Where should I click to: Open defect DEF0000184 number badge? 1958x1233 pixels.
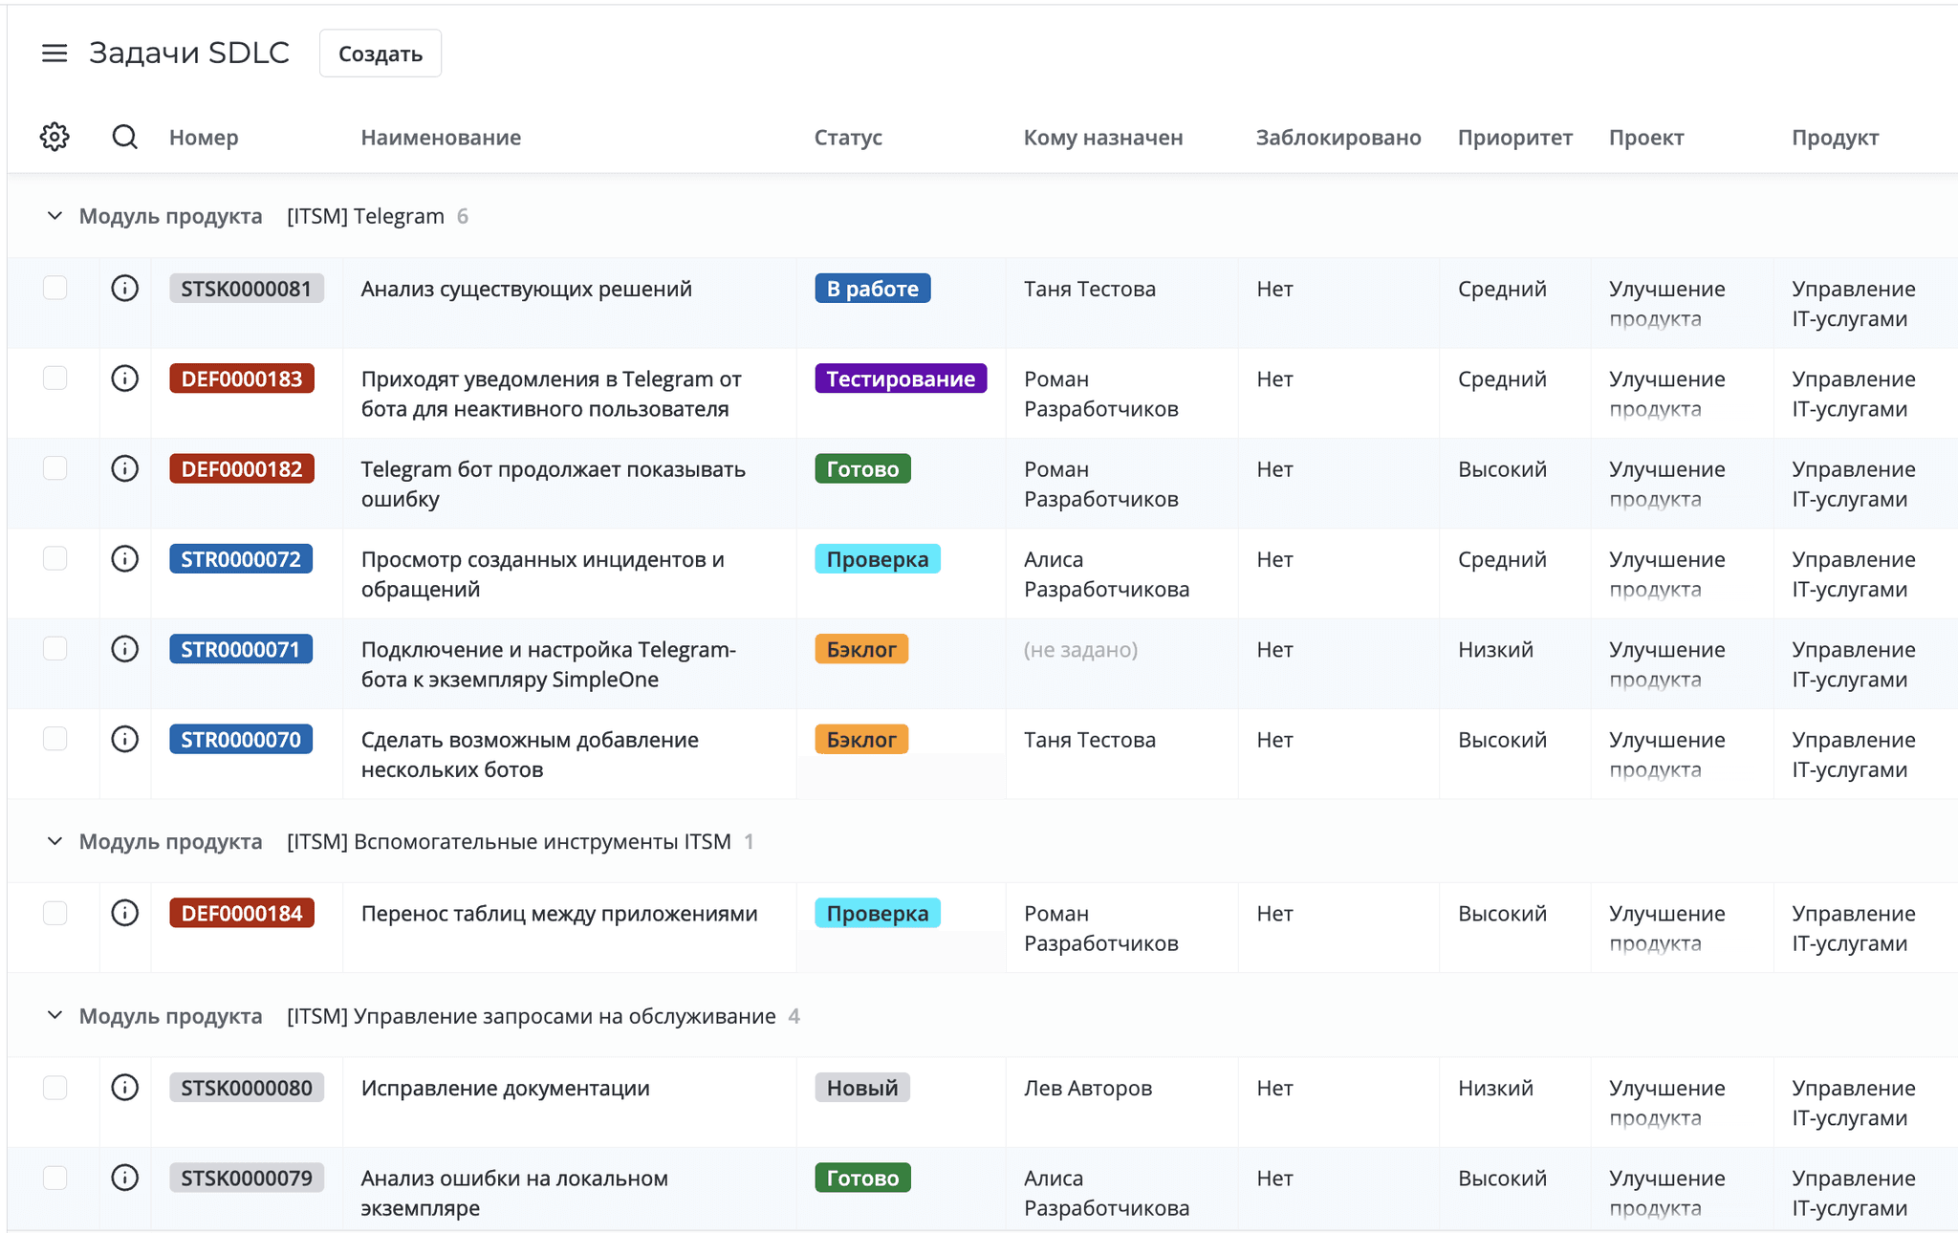(x=242, y=913)
